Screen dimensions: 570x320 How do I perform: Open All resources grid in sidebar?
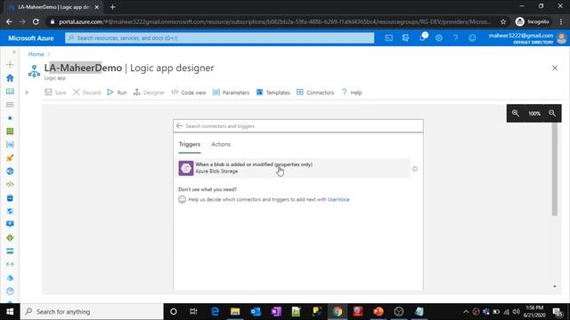tap(10, 132)
